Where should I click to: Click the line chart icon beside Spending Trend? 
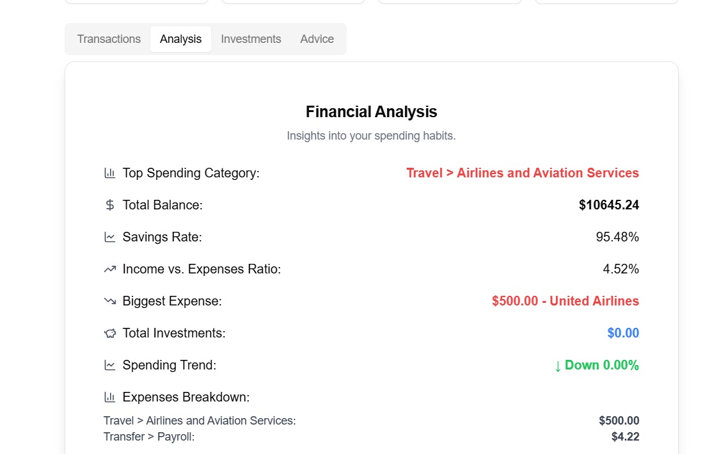click(110, 365)
